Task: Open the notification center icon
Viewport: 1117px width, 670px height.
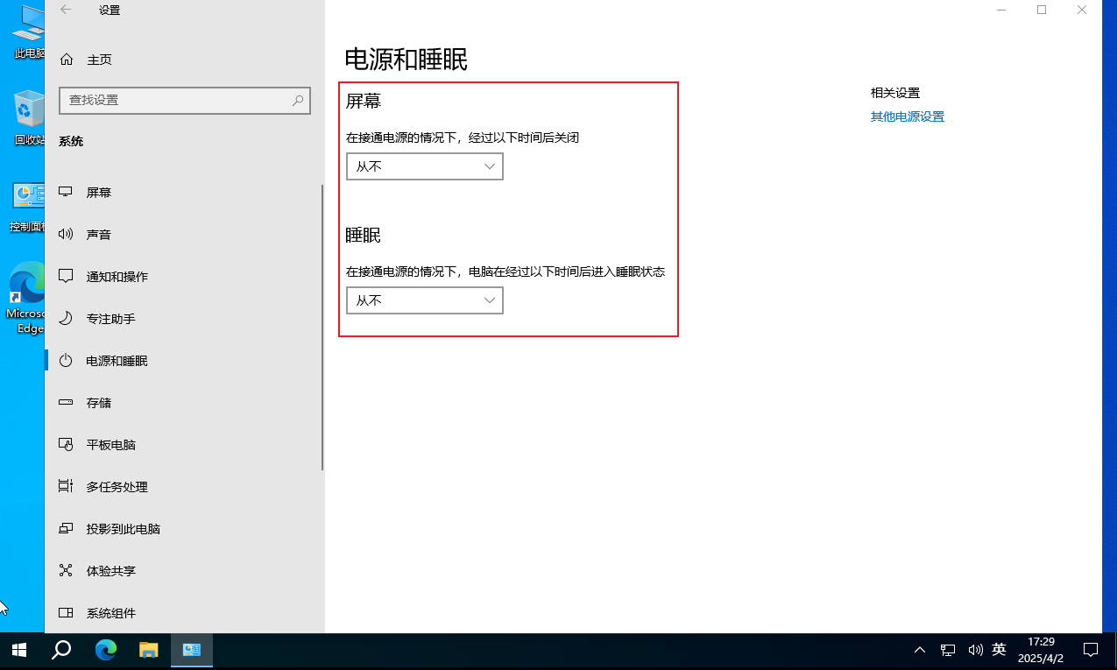Action: pos(1091,650)
